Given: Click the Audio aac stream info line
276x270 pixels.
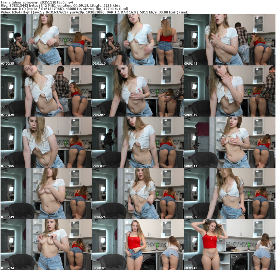Looking at the screenshot, I should pyautogui.click(x=64, y=9).
